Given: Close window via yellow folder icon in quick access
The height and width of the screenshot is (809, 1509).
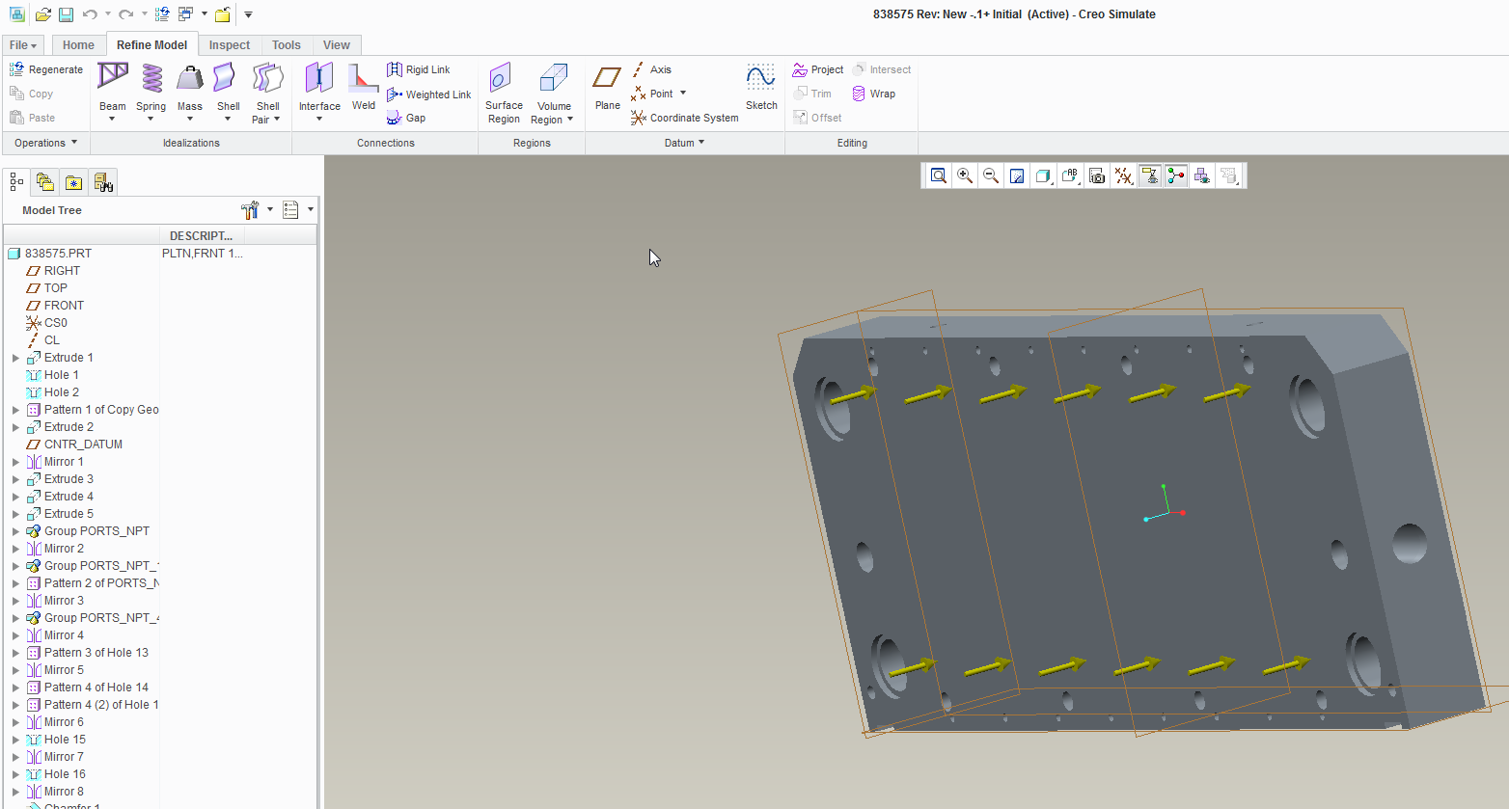Looking at the screenshot, I should click(x=223, y=14).
